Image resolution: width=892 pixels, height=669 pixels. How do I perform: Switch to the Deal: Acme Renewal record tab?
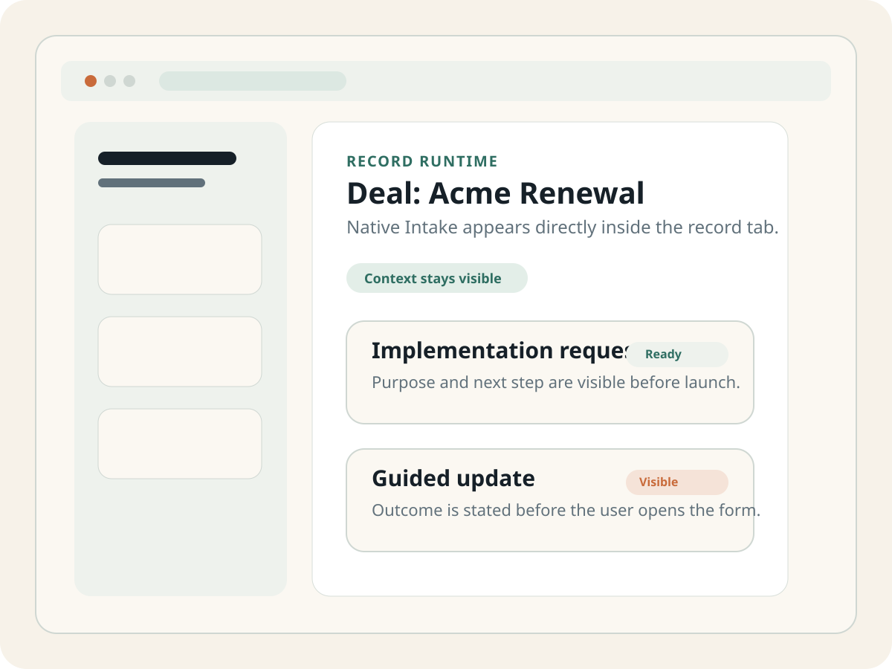tap(495, 193)
